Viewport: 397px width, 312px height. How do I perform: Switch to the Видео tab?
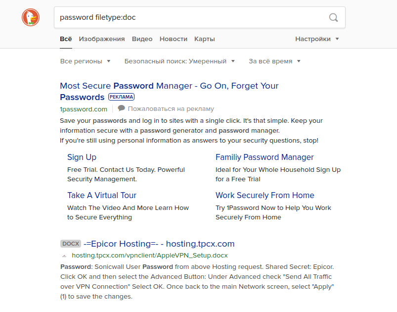[x=142, y=39]
